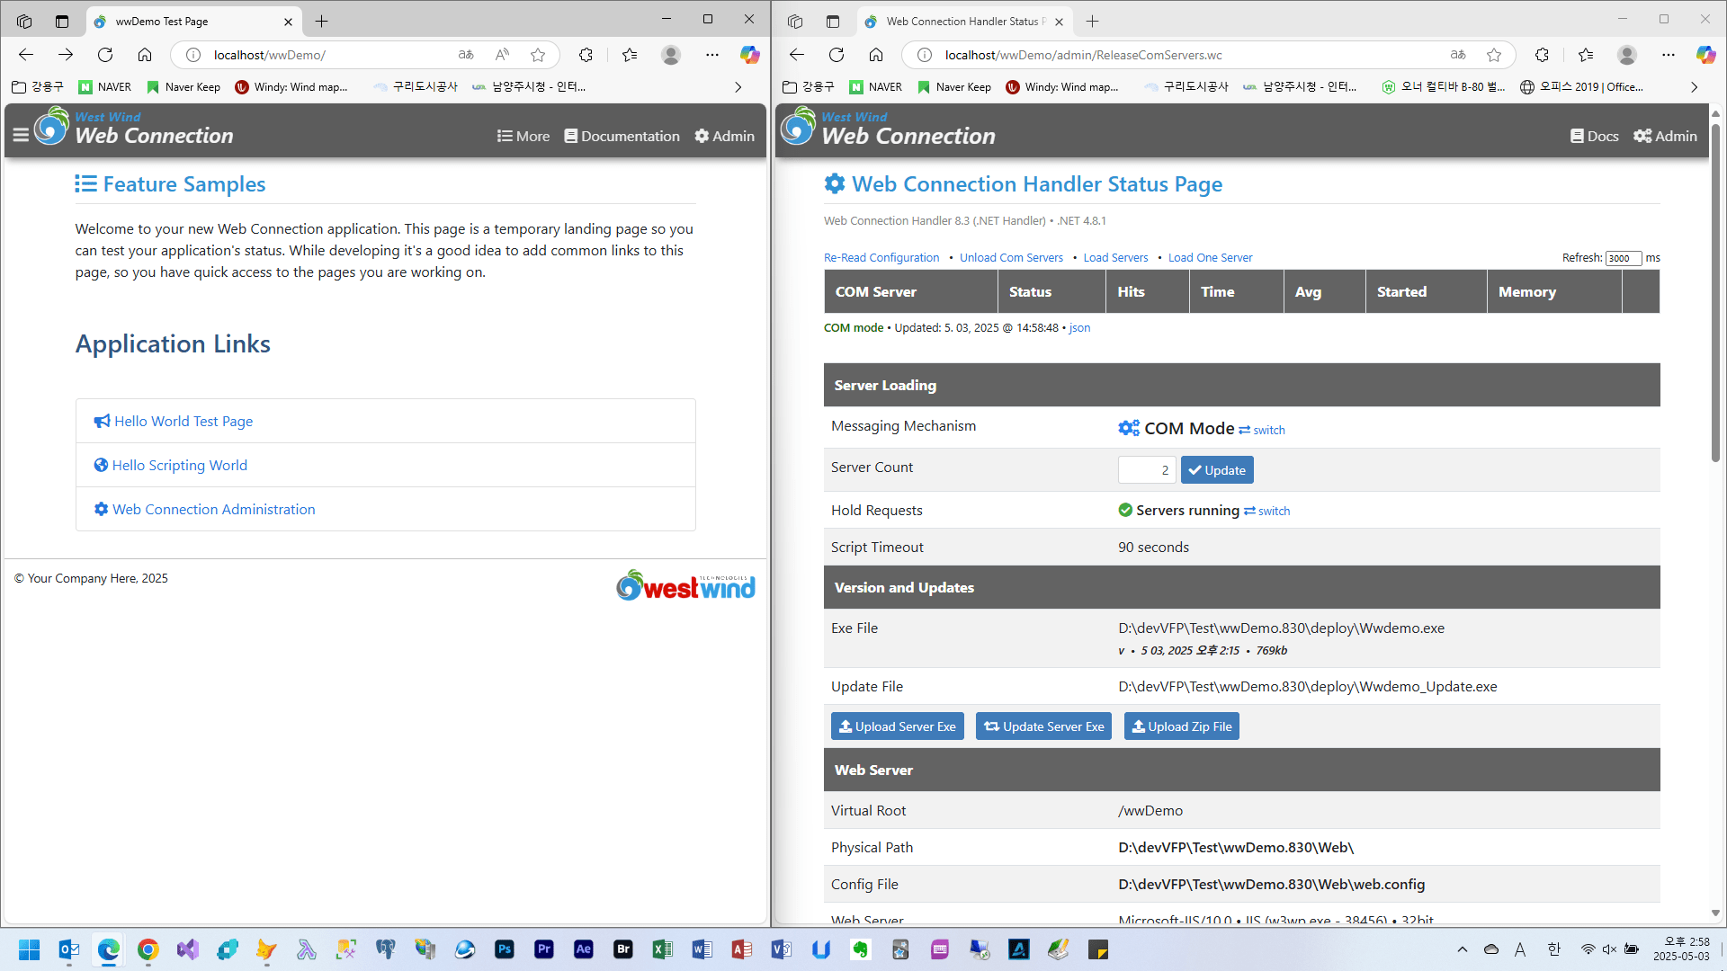This screenshot has height=971, width=1727.
Task: Open home page in left browser
Action: 145,55
